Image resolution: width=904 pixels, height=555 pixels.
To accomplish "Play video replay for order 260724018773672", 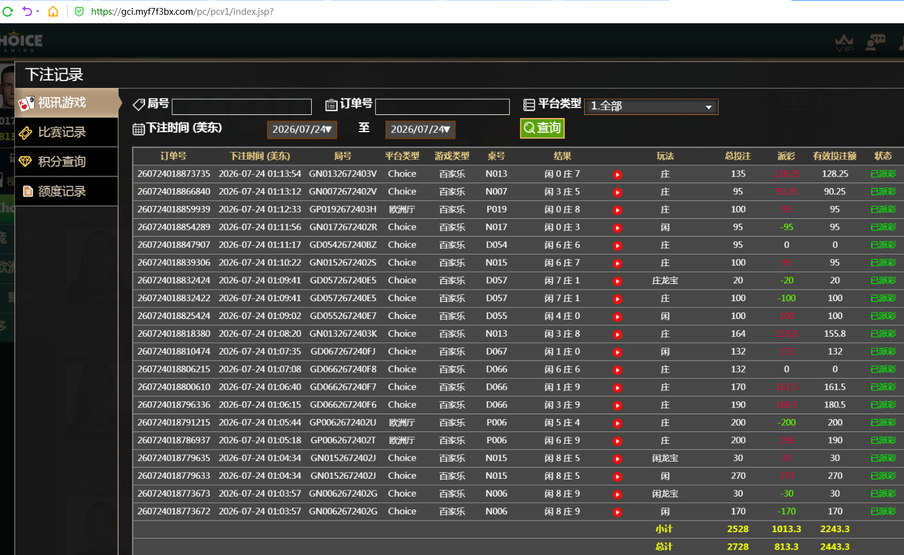I will [617, 513].
